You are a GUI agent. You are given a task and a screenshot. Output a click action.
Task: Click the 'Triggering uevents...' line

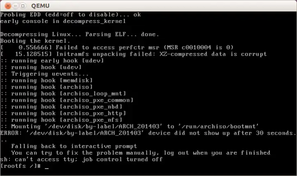[44, 74]
